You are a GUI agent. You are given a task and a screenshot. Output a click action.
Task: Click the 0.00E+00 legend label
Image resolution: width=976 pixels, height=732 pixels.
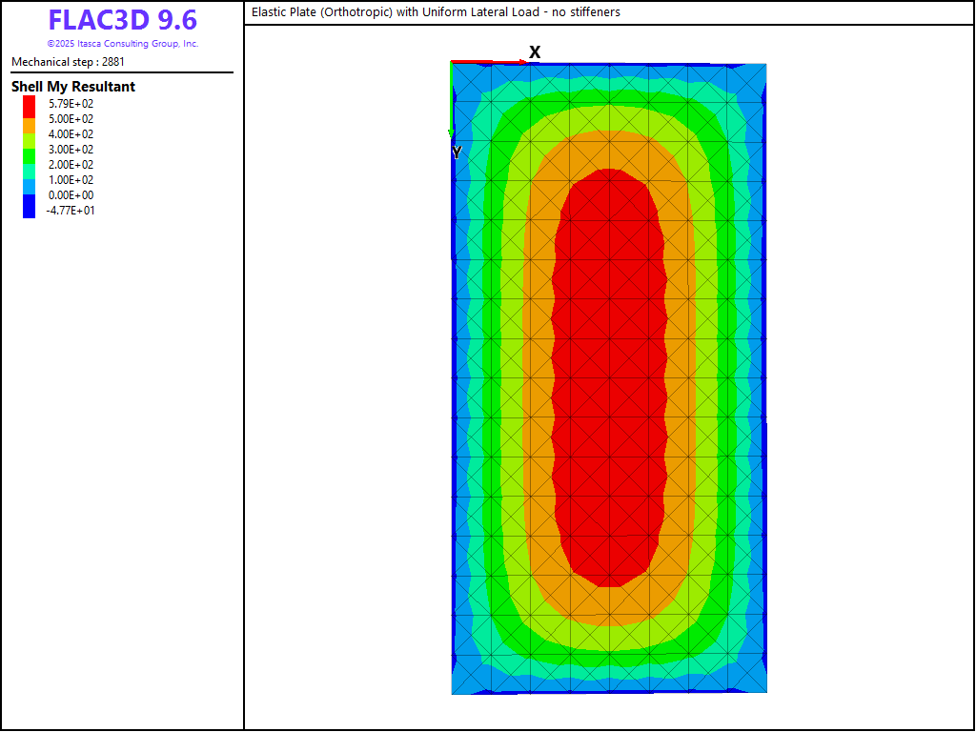click(x=71, y=195)
